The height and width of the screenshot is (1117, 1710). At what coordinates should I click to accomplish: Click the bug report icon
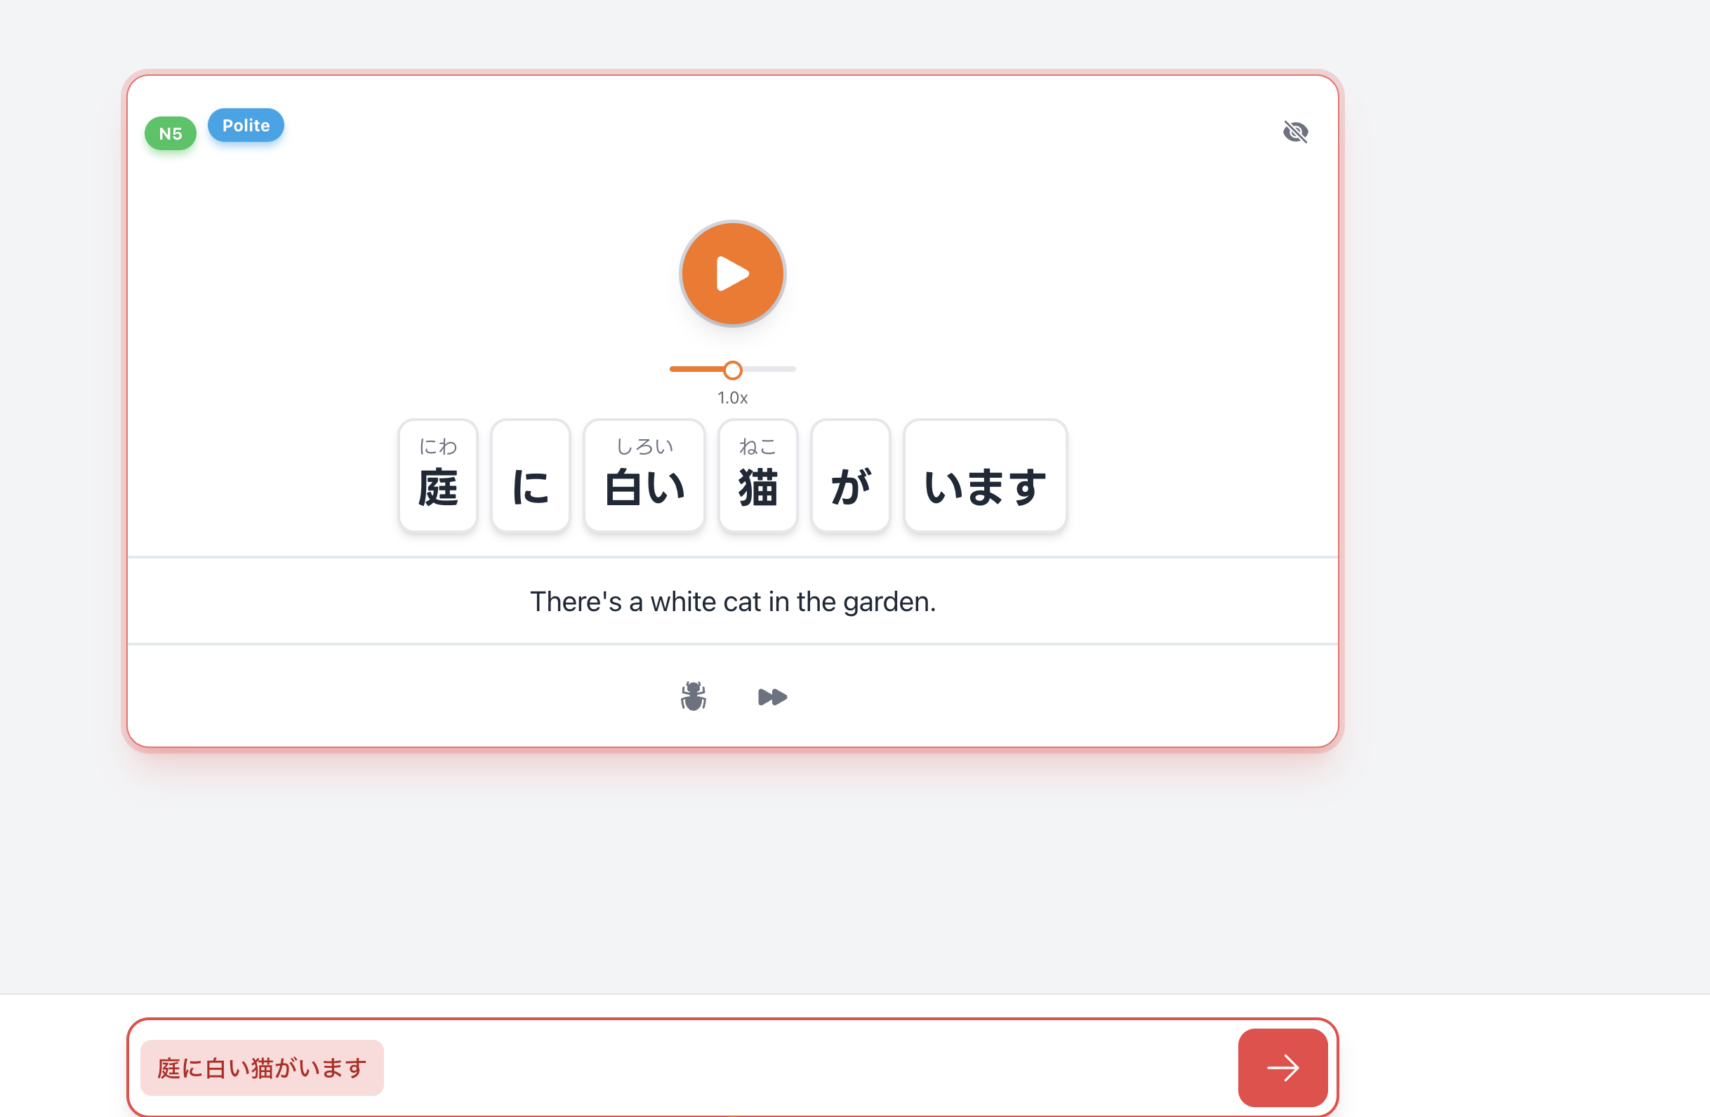click(694, 696)
